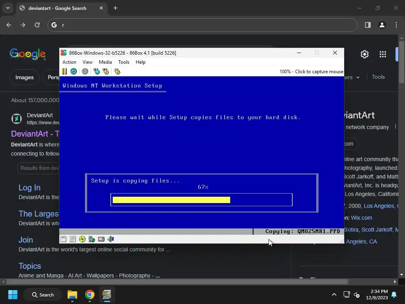
Task: Go forward in Chrome
Action: (23, 25)
